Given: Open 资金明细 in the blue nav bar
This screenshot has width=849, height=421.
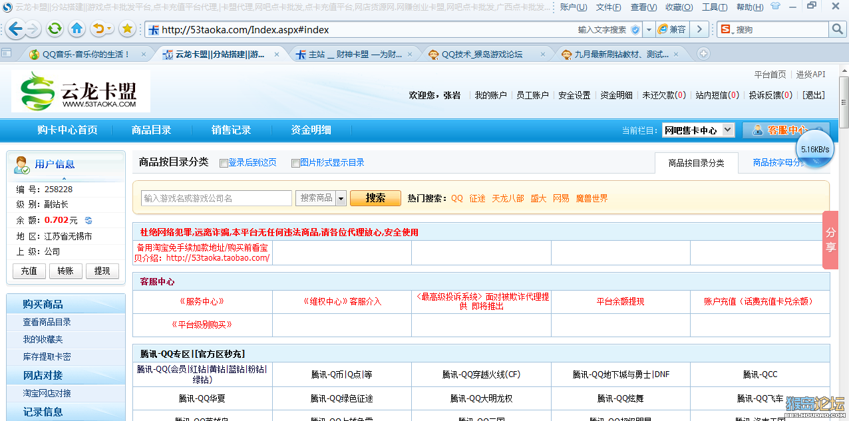Looking at the screenshot, I should pos(311,130).
